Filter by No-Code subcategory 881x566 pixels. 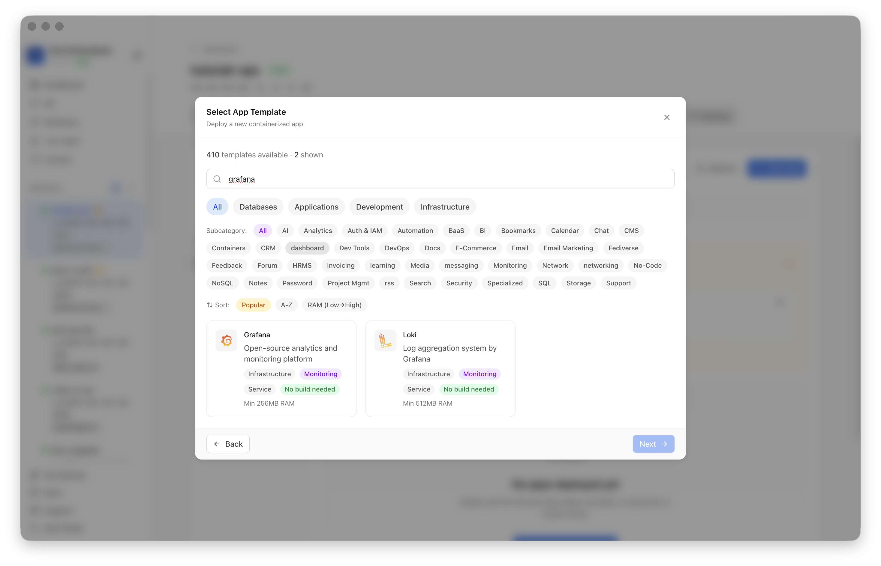pyautogui.click(x=648, y=265)
